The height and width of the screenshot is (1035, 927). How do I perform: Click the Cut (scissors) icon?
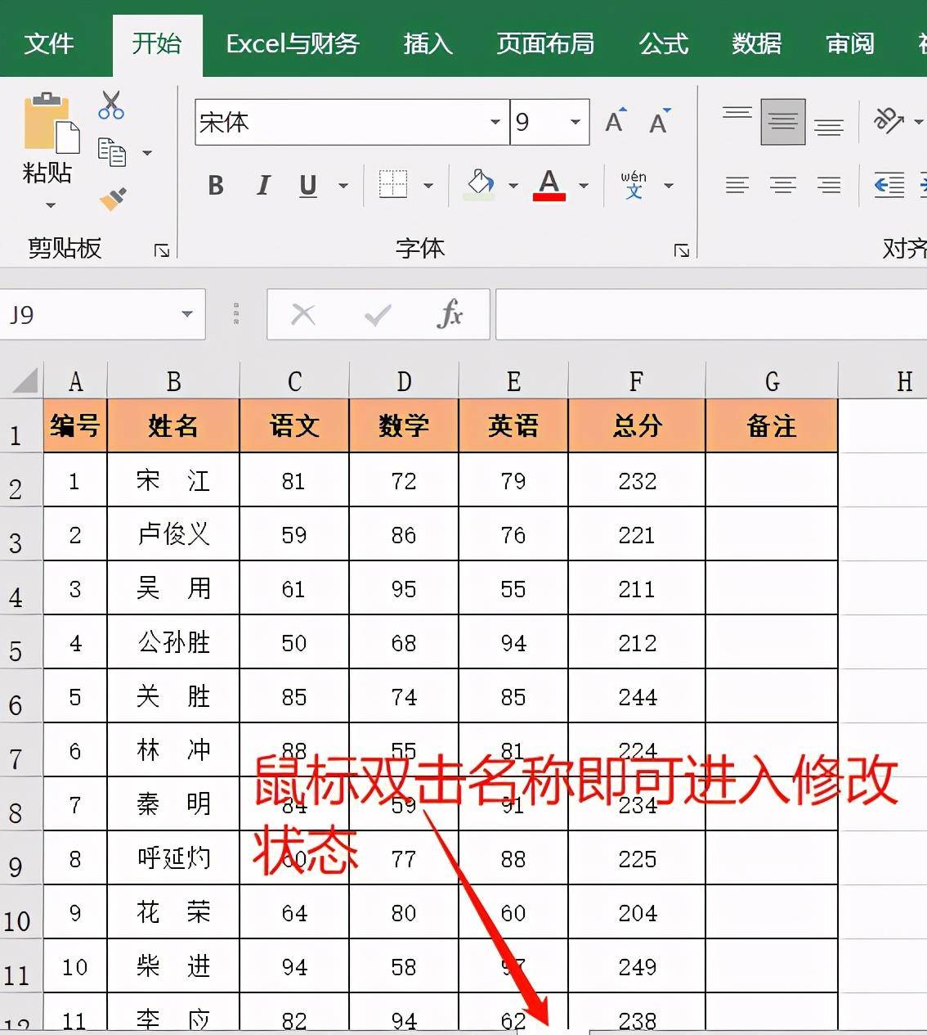click(x=111, y=105)
